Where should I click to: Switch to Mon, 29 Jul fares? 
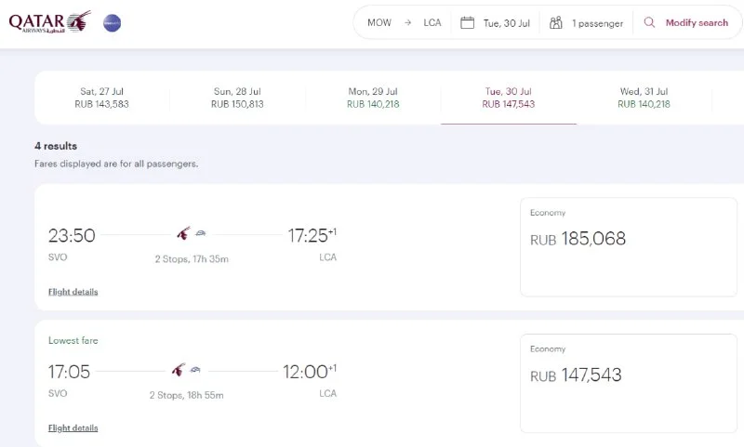(373, 98)
